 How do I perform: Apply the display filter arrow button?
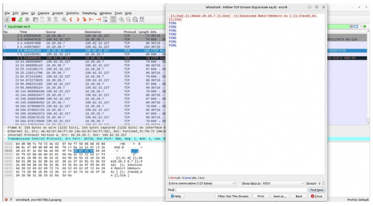tap(356, 27)
